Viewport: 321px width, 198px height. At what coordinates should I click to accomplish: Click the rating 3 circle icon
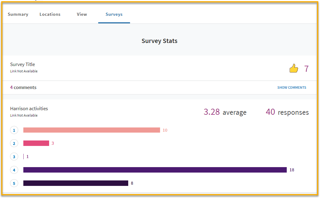(x=14, y=157)
